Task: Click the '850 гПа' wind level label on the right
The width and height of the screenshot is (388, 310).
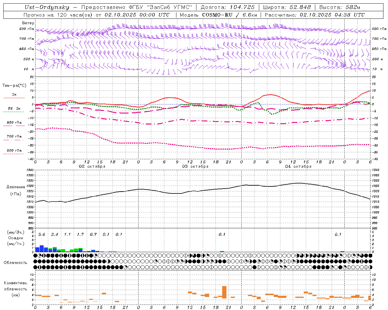Action: tap(379, 49)
